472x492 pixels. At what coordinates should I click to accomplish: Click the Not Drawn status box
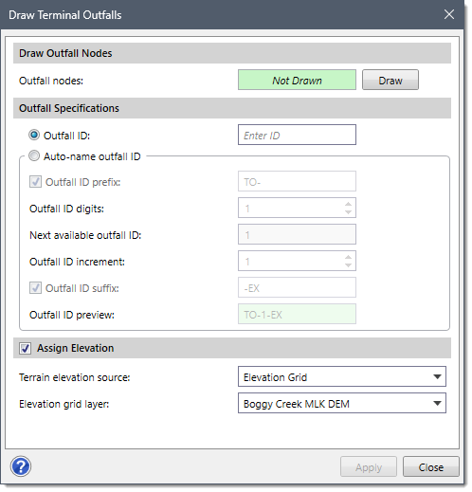(297, 80)
